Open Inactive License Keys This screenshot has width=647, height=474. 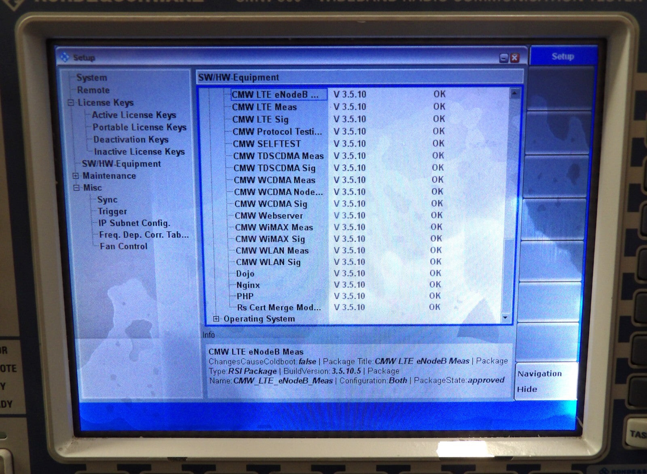[x=140, y=152]
